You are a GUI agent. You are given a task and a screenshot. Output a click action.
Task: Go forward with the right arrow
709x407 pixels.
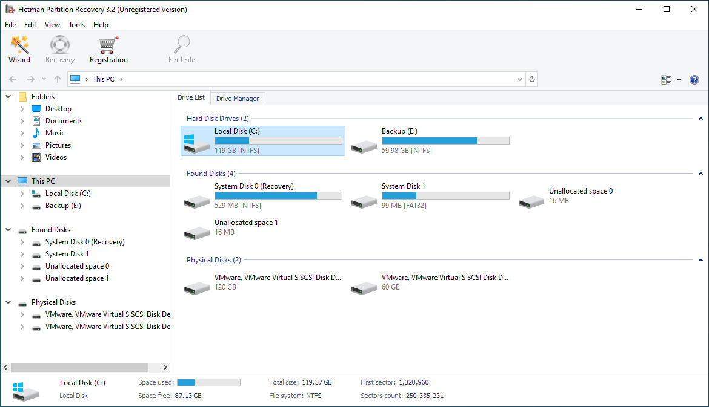(30, 79)
